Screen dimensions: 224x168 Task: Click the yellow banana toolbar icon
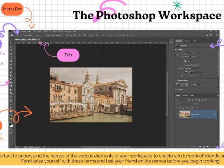pyautogui.click(x=11, y=119)
